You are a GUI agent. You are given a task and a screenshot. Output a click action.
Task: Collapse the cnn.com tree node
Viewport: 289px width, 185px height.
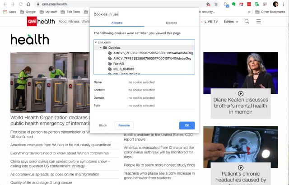click(96, 42)
